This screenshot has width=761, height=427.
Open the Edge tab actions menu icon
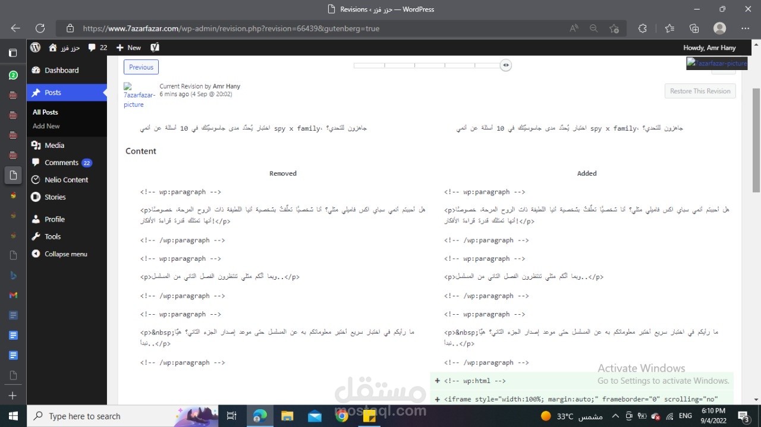(12, 52)
